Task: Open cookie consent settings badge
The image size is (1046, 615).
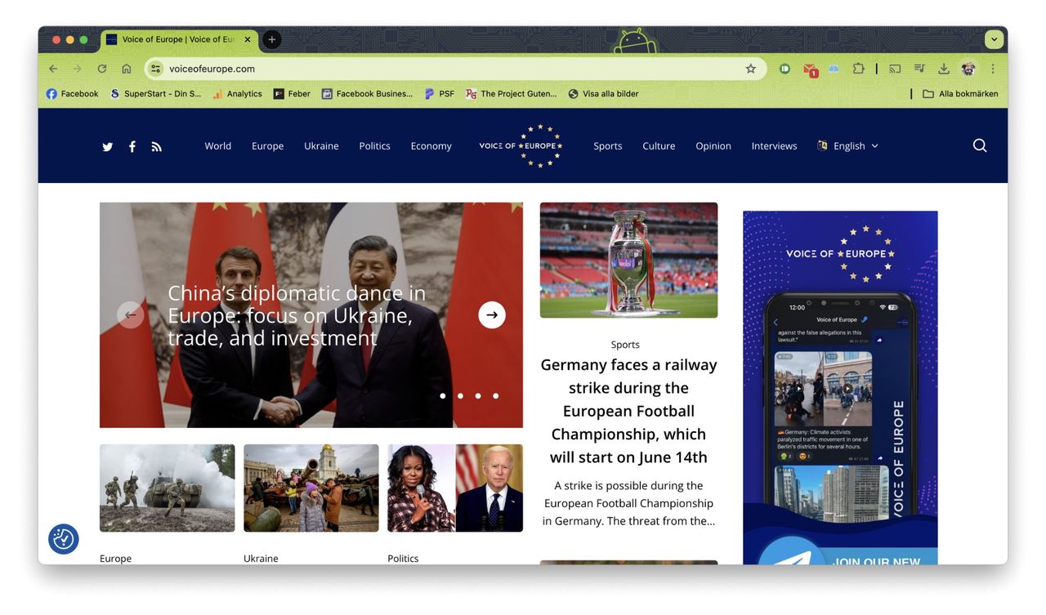Action: 64,539
